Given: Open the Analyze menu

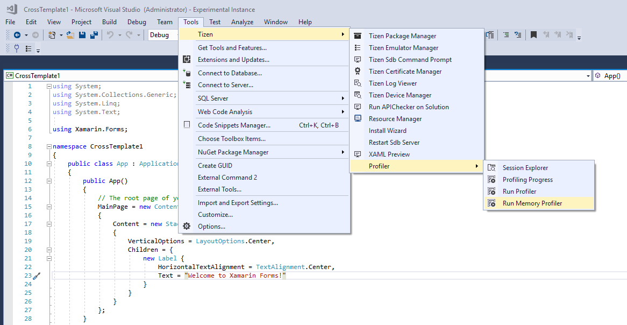Looking at the screenshot, I should click(x=242, y=22).
